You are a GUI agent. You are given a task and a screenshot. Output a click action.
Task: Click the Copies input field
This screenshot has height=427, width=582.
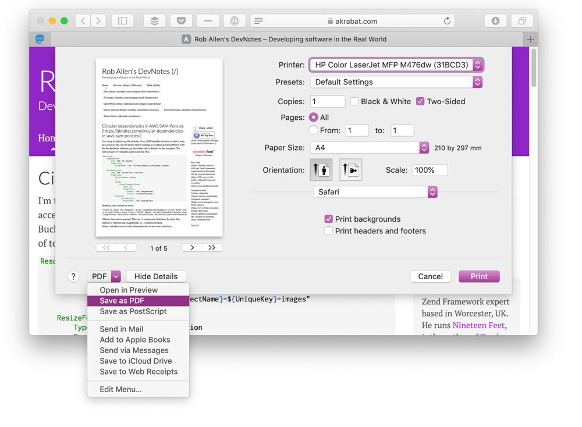pyautogui.click(x=328, y=101)
